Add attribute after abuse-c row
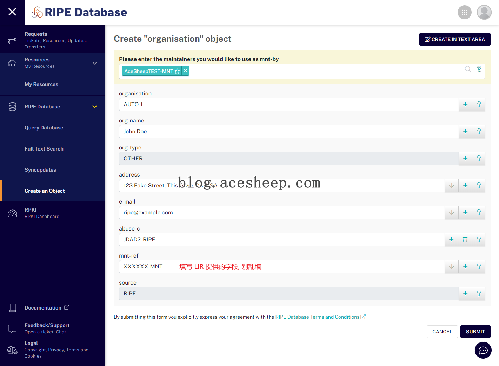The image size is (499, 366). tap(452, 240)
